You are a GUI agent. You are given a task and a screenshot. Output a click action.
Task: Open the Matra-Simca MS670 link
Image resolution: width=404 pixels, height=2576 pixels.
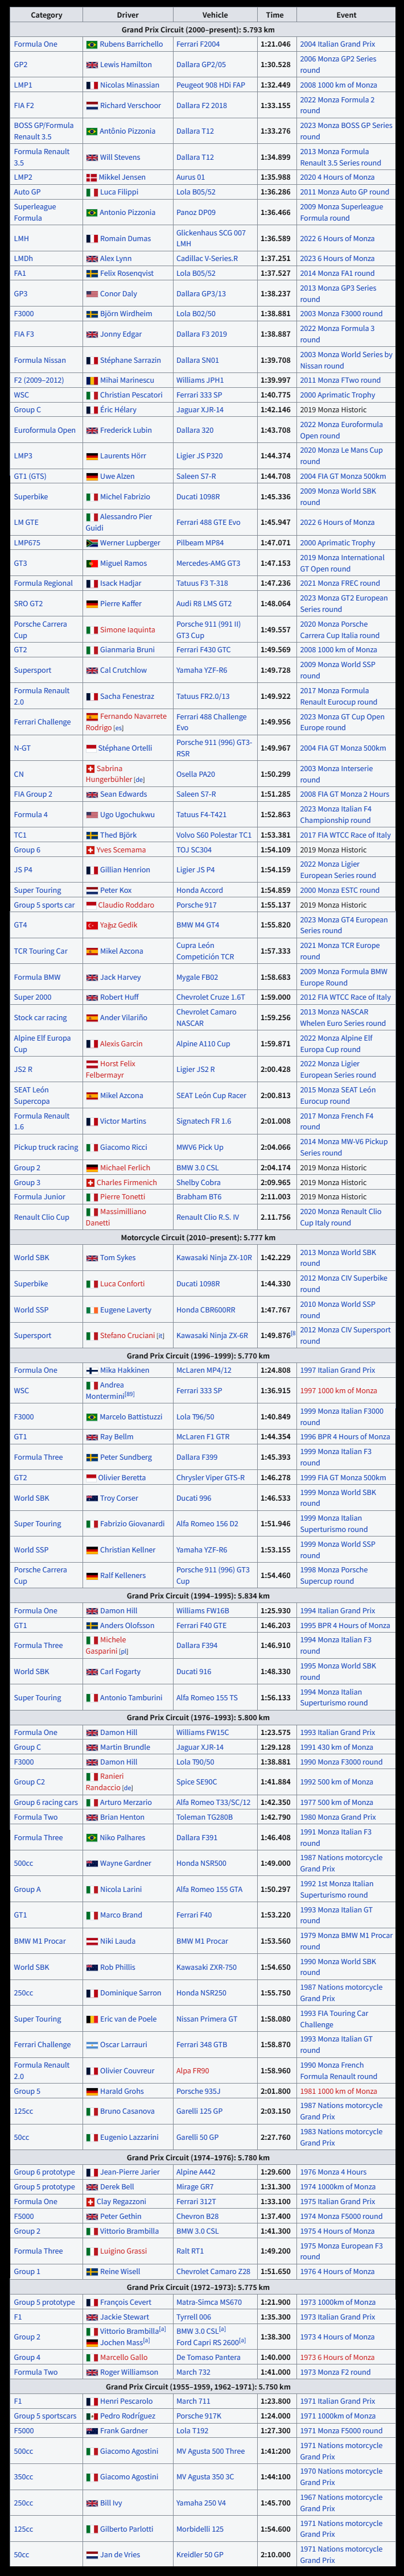[209, 2302]
